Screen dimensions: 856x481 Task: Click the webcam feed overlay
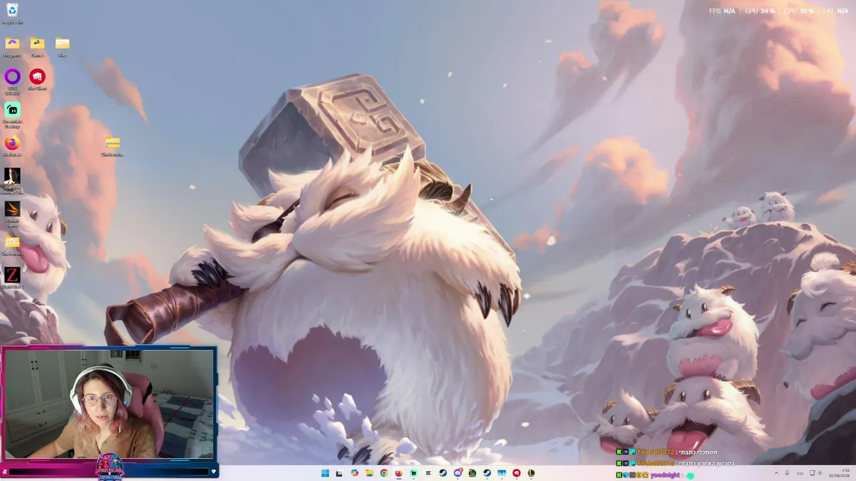coord(109,404)
